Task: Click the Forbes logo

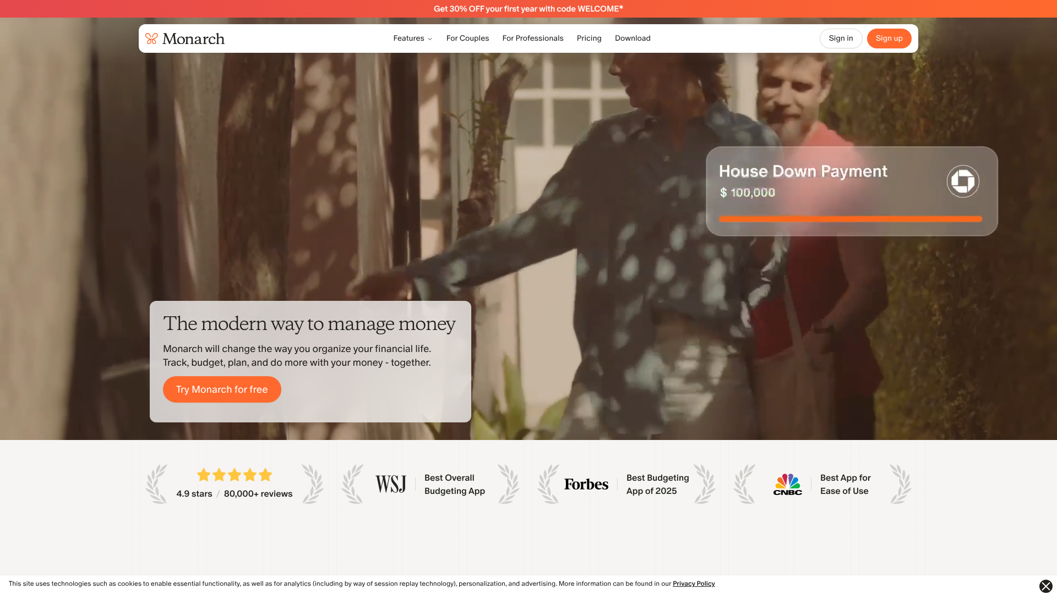Action: coord(586,485)
